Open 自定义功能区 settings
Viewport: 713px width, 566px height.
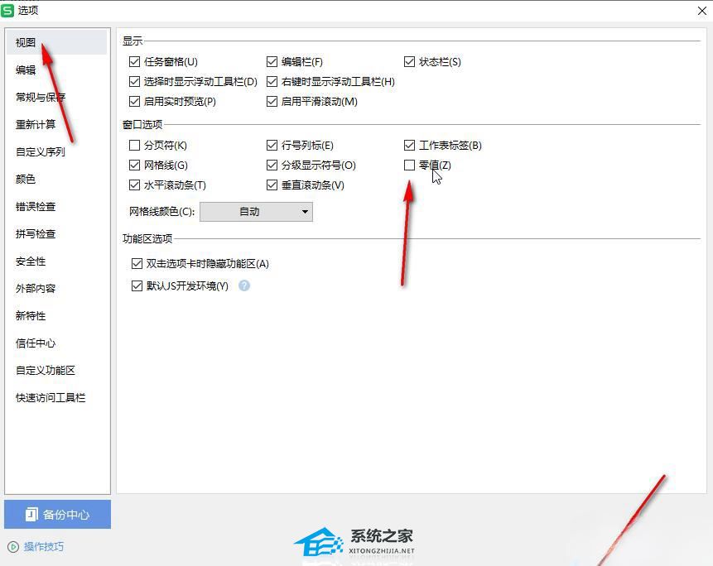pyautogui.click(x=57, y=370)
